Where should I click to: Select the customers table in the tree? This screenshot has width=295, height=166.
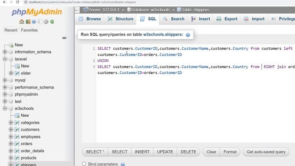coord(30,130)
